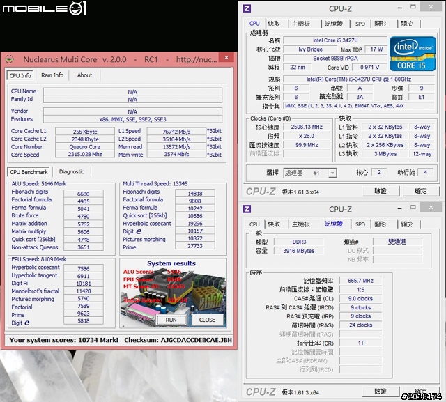Open 關於 tab in top CPU-Z window
Screen dimensions: 446x402
click(x=406, y=24)
